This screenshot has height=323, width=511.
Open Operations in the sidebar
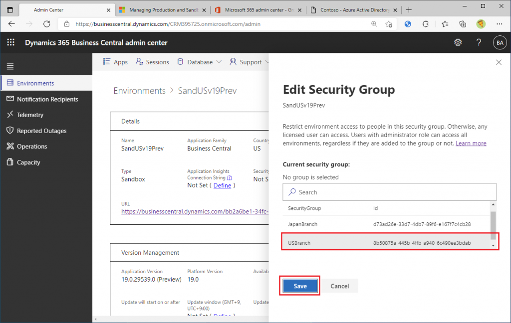tap(46, 146)
